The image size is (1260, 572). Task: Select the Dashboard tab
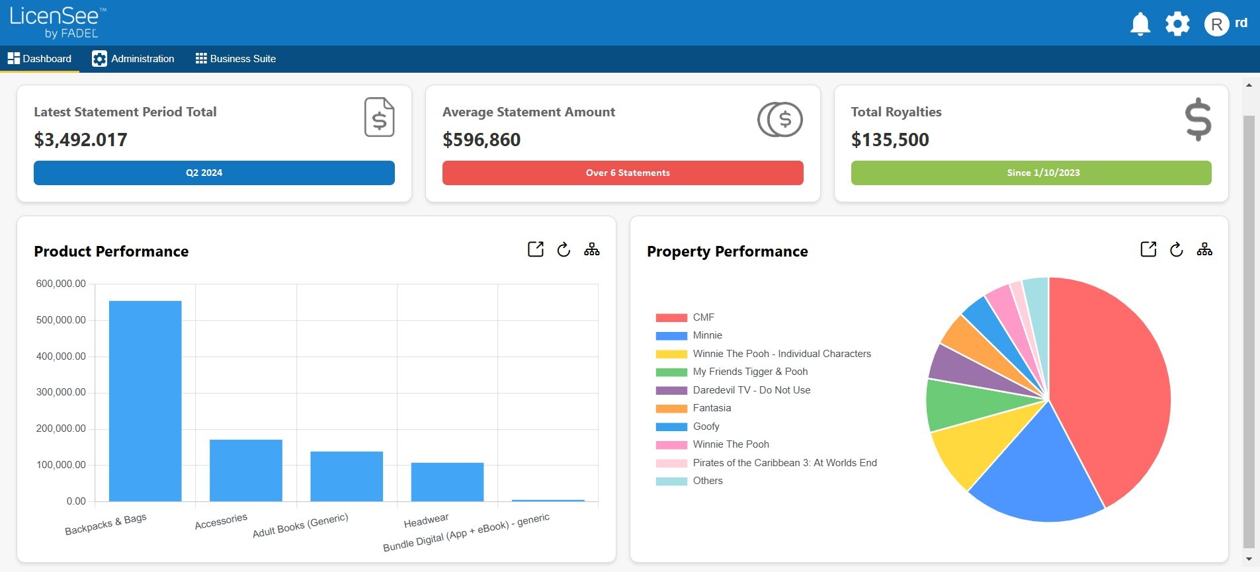pyautogui.click(x=40, y=59)
